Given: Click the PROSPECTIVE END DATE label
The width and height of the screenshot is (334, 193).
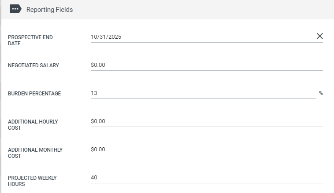Looking at the screenshot, I should 30,40.
